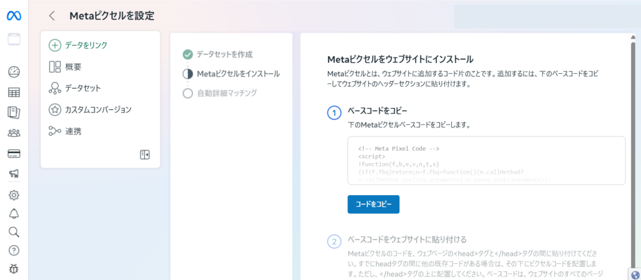Open the browser-window icon below Meta logo
The image size is (641, 280).
coord(14,39)
